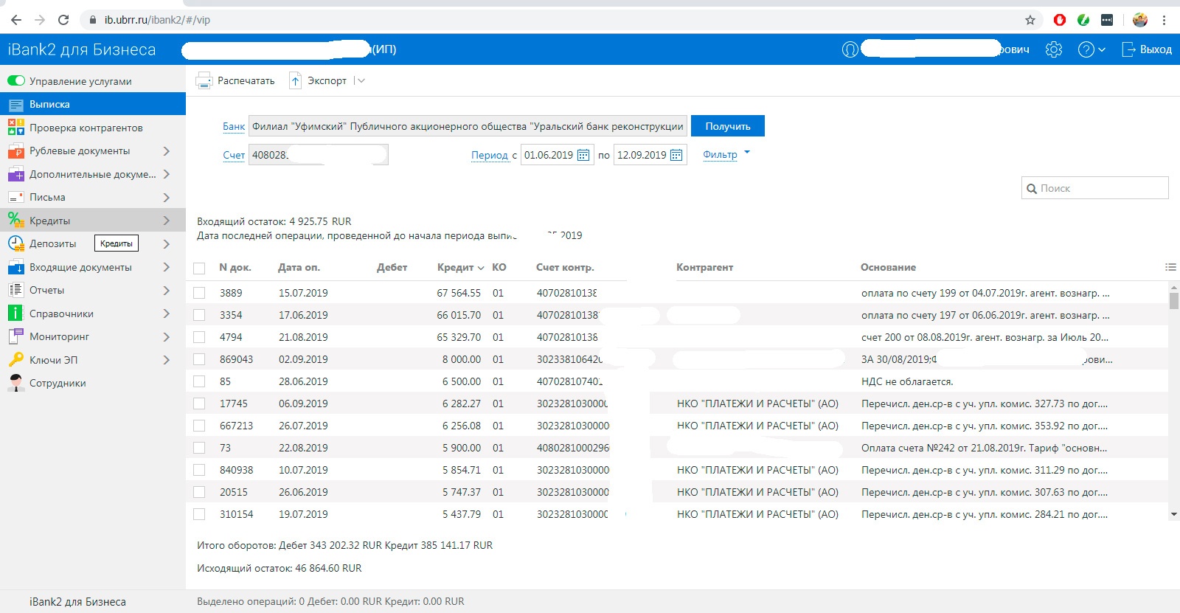Expand Рублевые документы submenu
This screenshot has width=1180, height=613.
click(166, 151)
